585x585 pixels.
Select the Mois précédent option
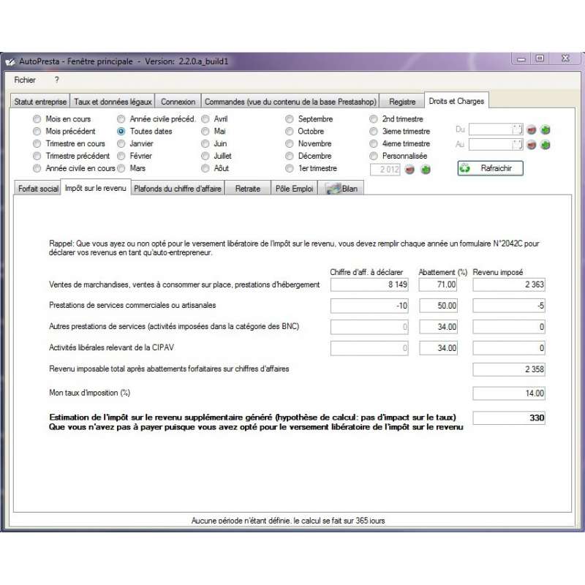coord(37,132)
